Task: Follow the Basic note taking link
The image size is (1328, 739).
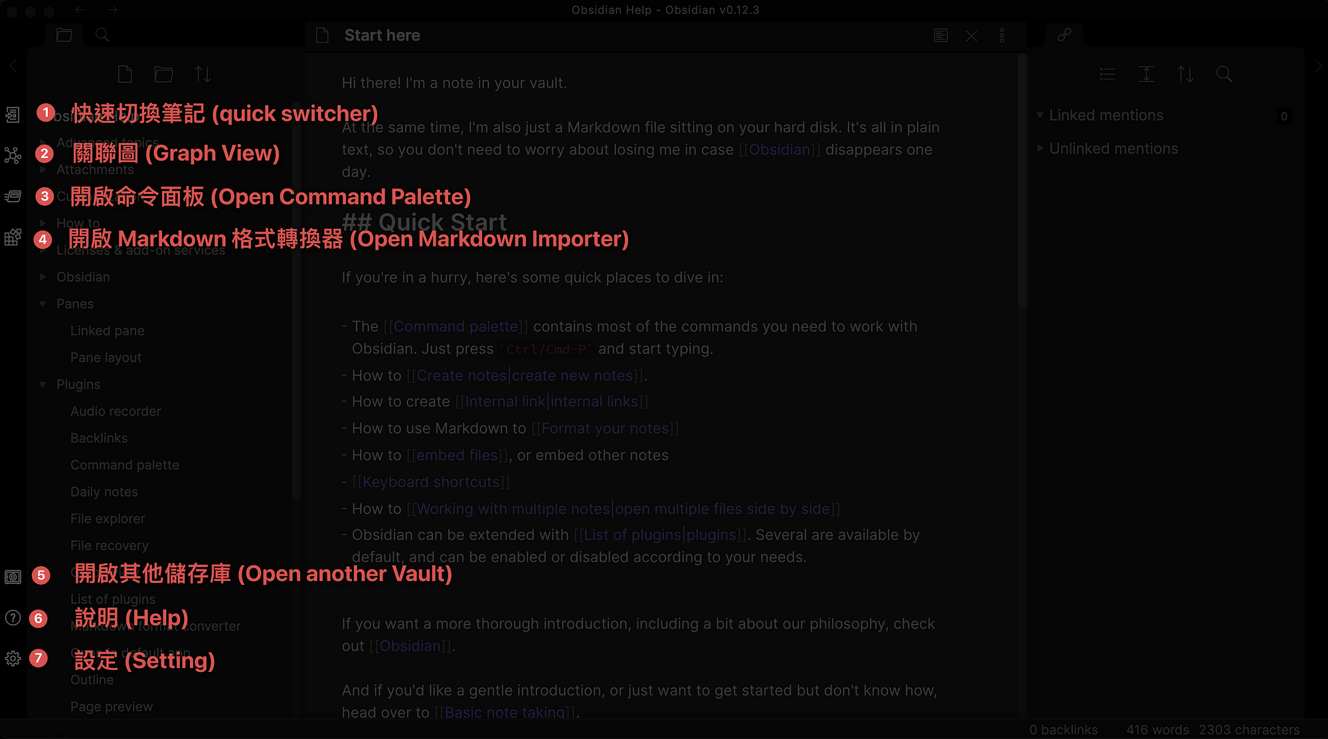Action: pyautogui.click(x=505, y=712)
